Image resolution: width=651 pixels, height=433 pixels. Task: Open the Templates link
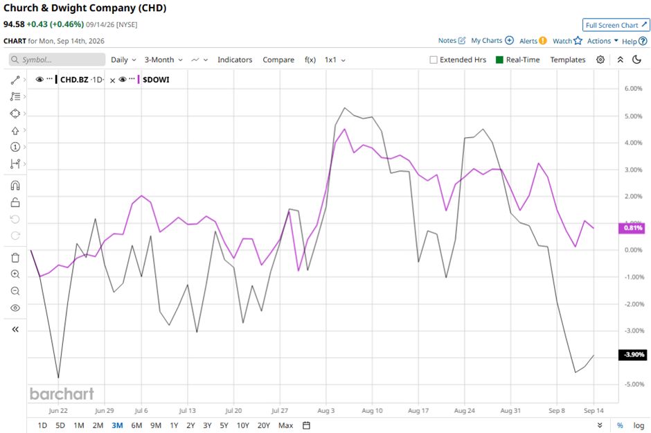(568, 60)
